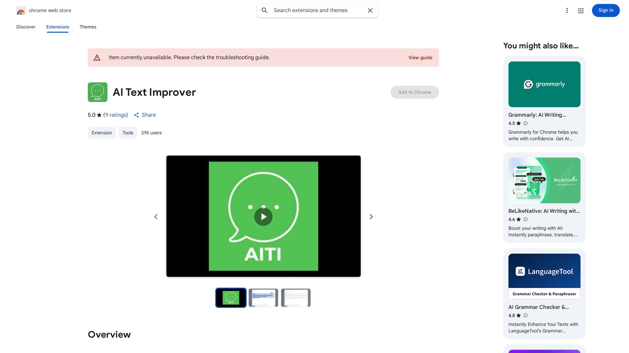Open the Discover section

pyautogui.click(x=26, y=27)
